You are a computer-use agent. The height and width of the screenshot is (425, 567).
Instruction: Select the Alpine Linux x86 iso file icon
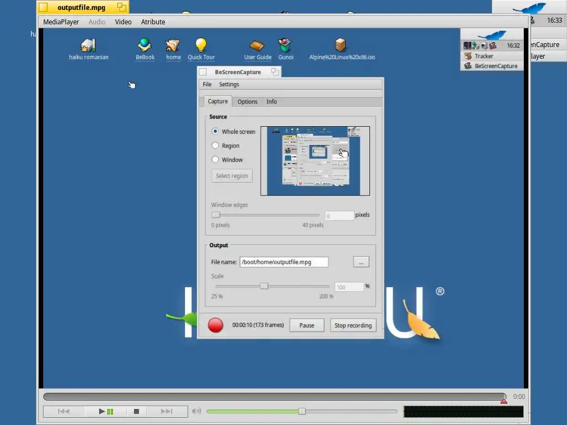(341, 45)
